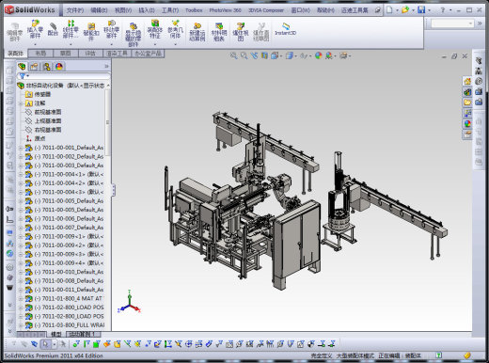Click Zoom to Fit in view toolbar
The width and height of the screenshot is (489, 363).
click(233, 55)
